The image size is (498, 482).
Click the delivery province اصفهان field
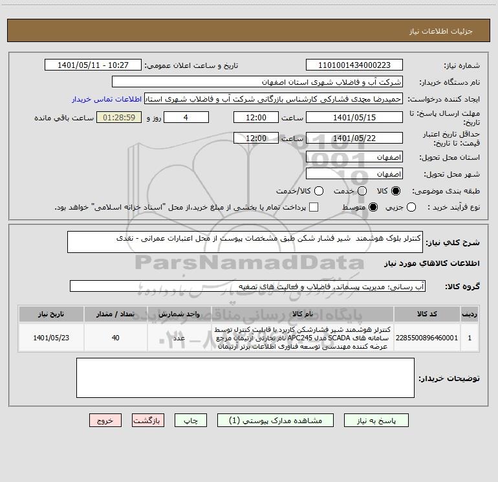354,157
